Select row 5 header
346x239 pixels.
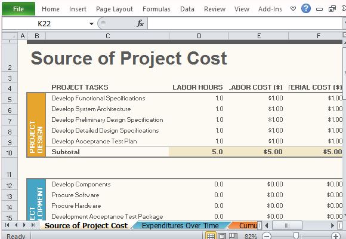tap(10, 99)
